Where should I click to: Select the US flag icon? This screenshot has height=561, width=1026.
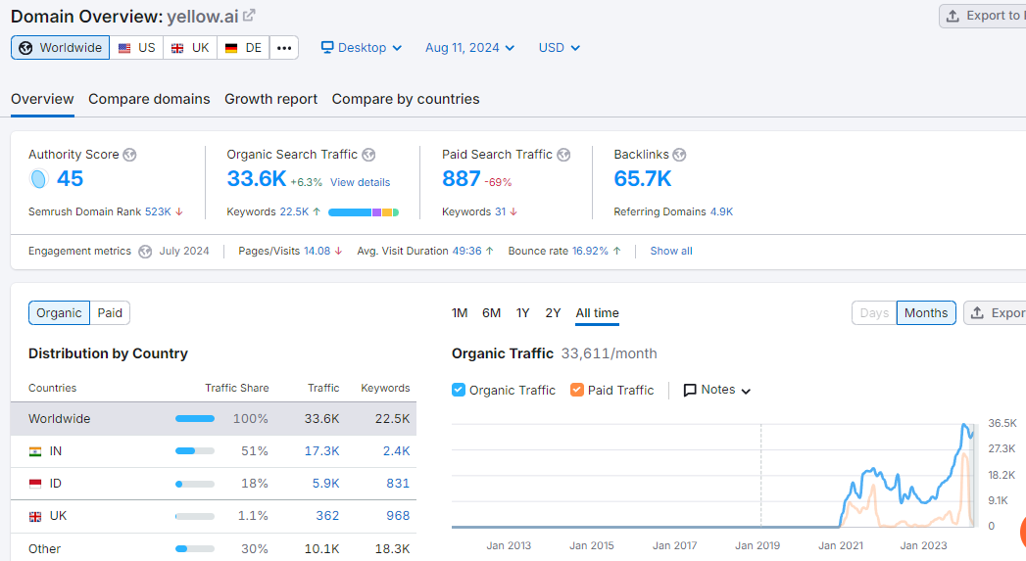click(124, 48)
